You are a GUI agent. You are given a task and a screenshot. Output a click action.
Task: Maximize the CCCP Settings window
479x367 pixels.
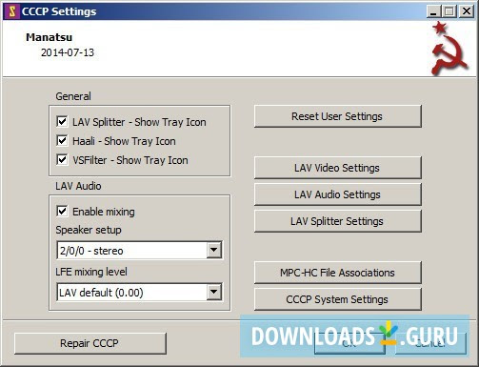tap(449, 11)
